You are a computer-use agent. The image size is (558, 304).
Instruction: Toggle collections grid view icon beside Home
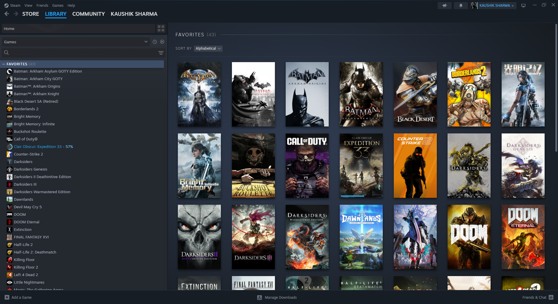161,29
